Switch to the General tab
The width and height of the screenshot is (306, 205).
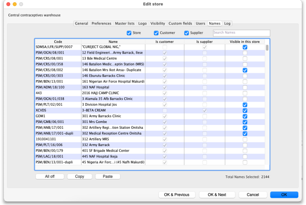click(81, 23)
